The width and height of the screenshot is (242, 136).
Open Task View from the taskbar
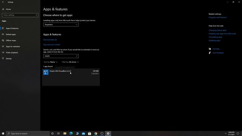tap(59, 133)
